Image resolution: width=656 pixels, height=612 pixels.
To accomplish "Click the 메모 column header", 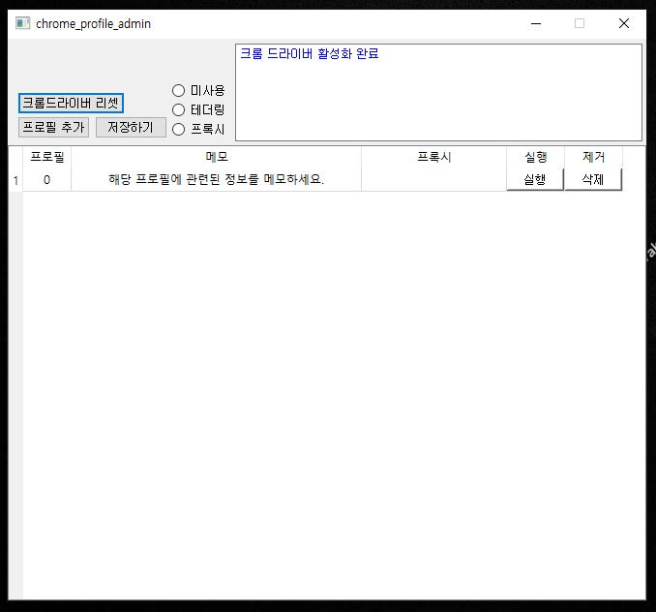I will [217, 157].
